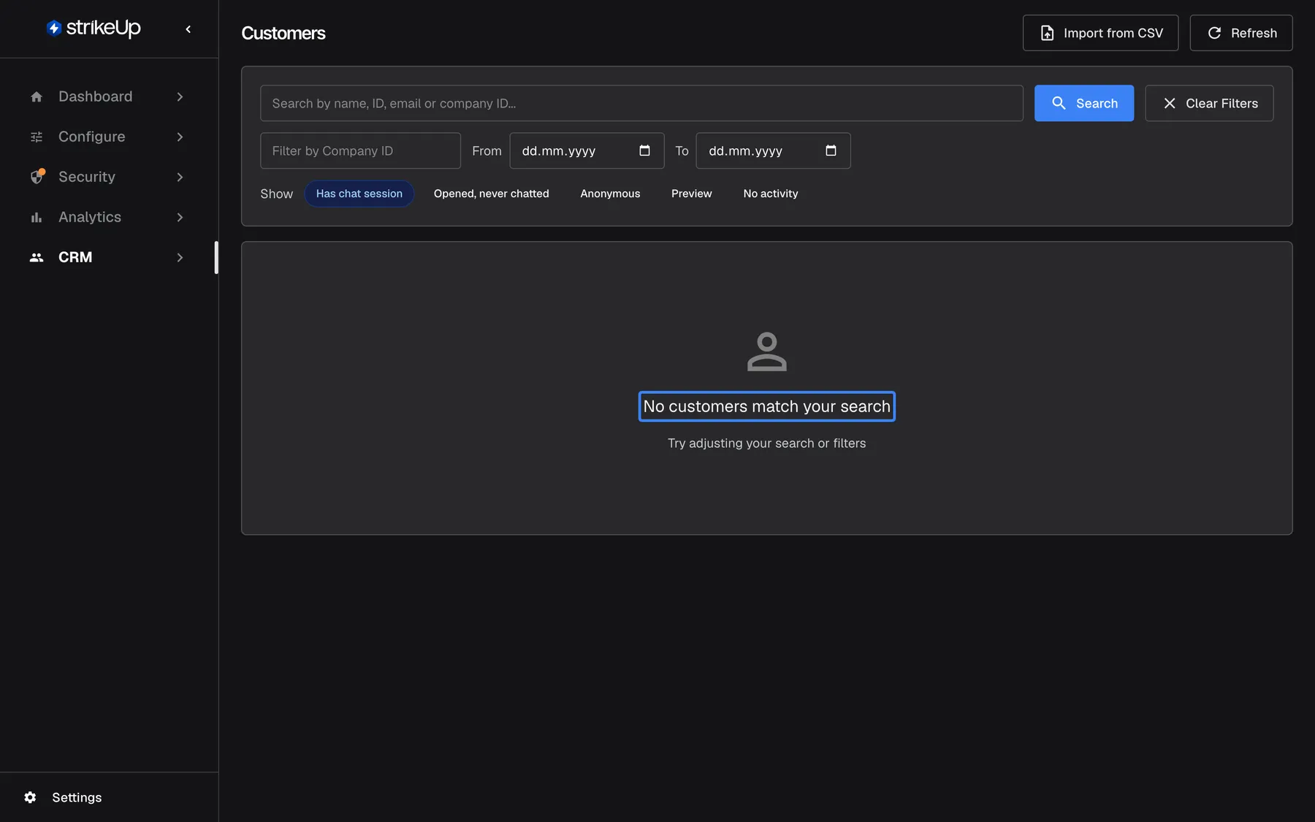Click the Settings gear icon
Image resolution: width=1315 pixels, height=822 pixels.
point(30,797)
